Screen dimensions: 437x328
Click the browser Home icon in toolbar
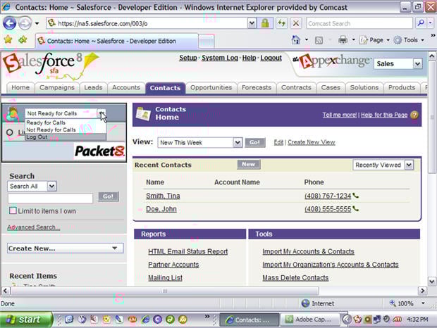296,40
